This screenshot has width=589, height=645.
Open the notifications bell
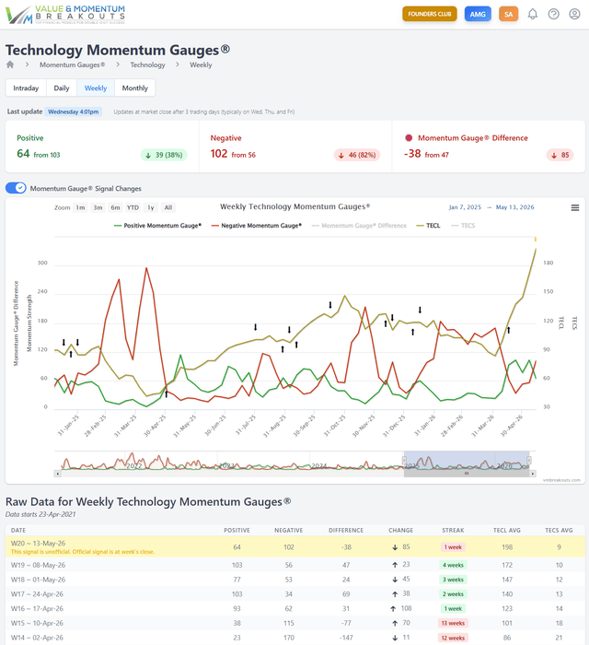pos(532,14)
